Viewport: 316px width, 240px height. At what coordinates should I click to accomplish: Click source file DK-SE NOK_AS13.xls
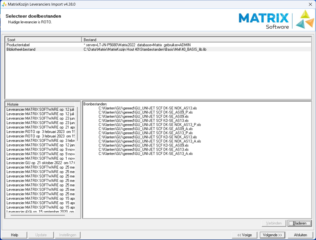pos(148,108)
